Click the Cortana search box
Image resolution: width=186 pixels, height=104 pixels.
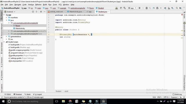(30, 101)
